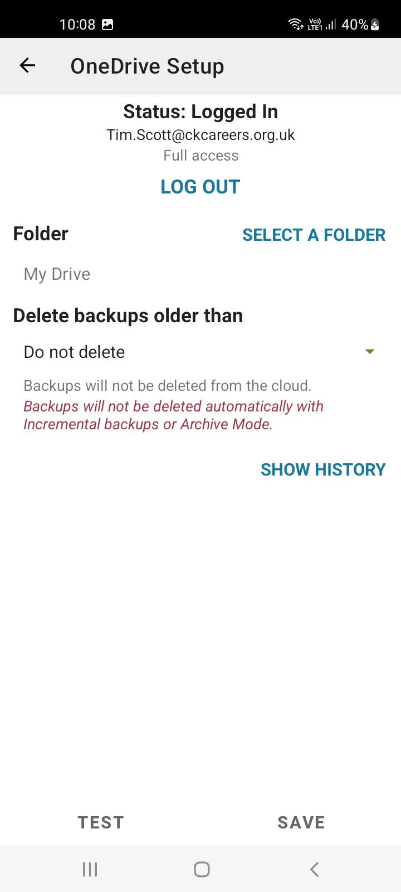The width and height of the screenshot is (401, 892).
Task: Open the 'Do not delete' dropdown
Action: pos(200,352)
